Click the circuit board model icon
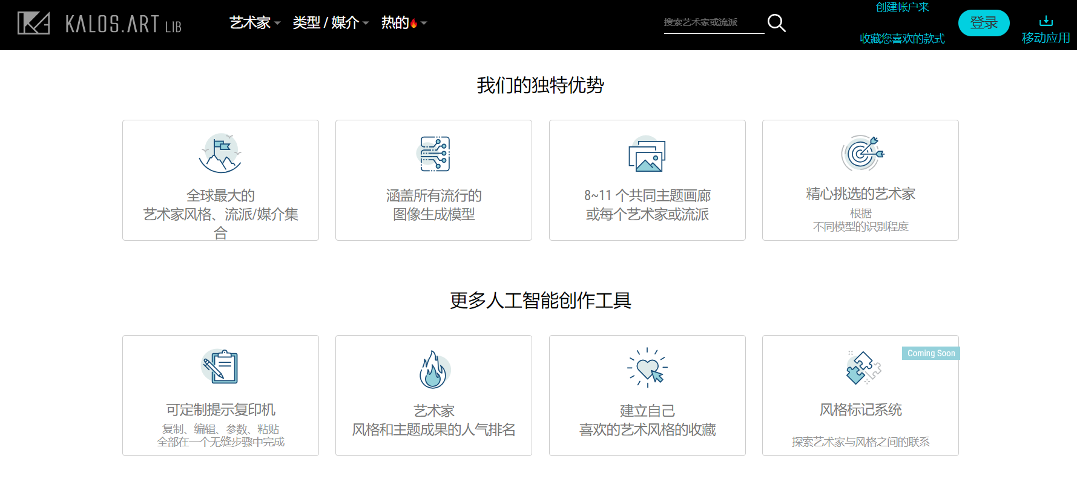This screenshot has height=479, width=1077. coord(434,154)
